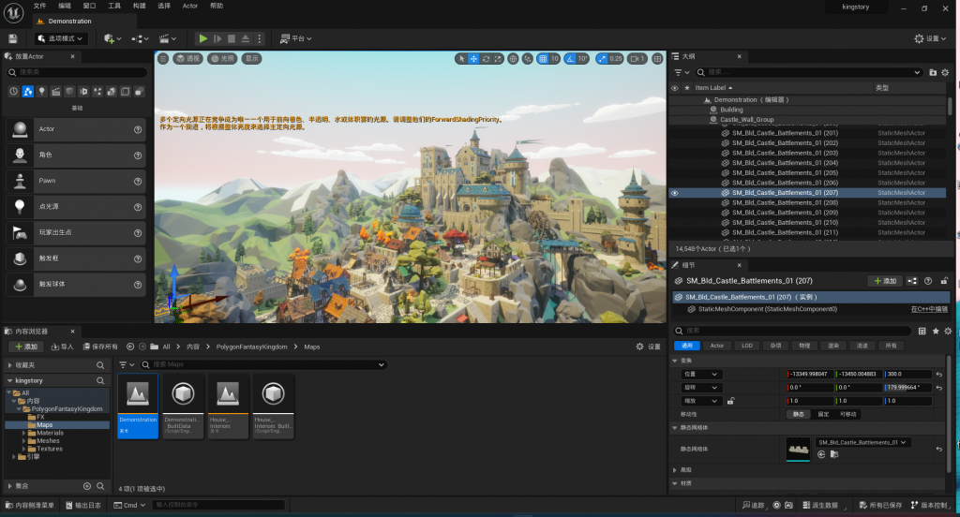Viewport: 960px width, 517px height.
Task: Open grid snap value 10 dropdown
Action: [555, 59]
